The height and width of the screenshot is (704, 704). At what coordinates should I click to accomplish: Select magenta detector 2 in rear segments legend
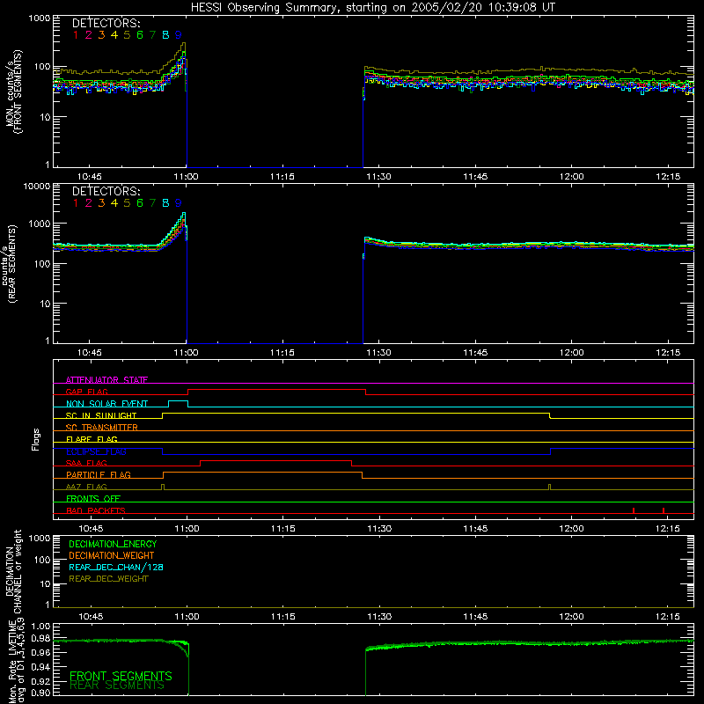(89, 203)
